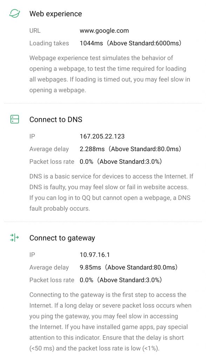The image size is (206, 360).
Task: Select the Web experience heading
Action: pyautogui.click(x=56, y=14)
